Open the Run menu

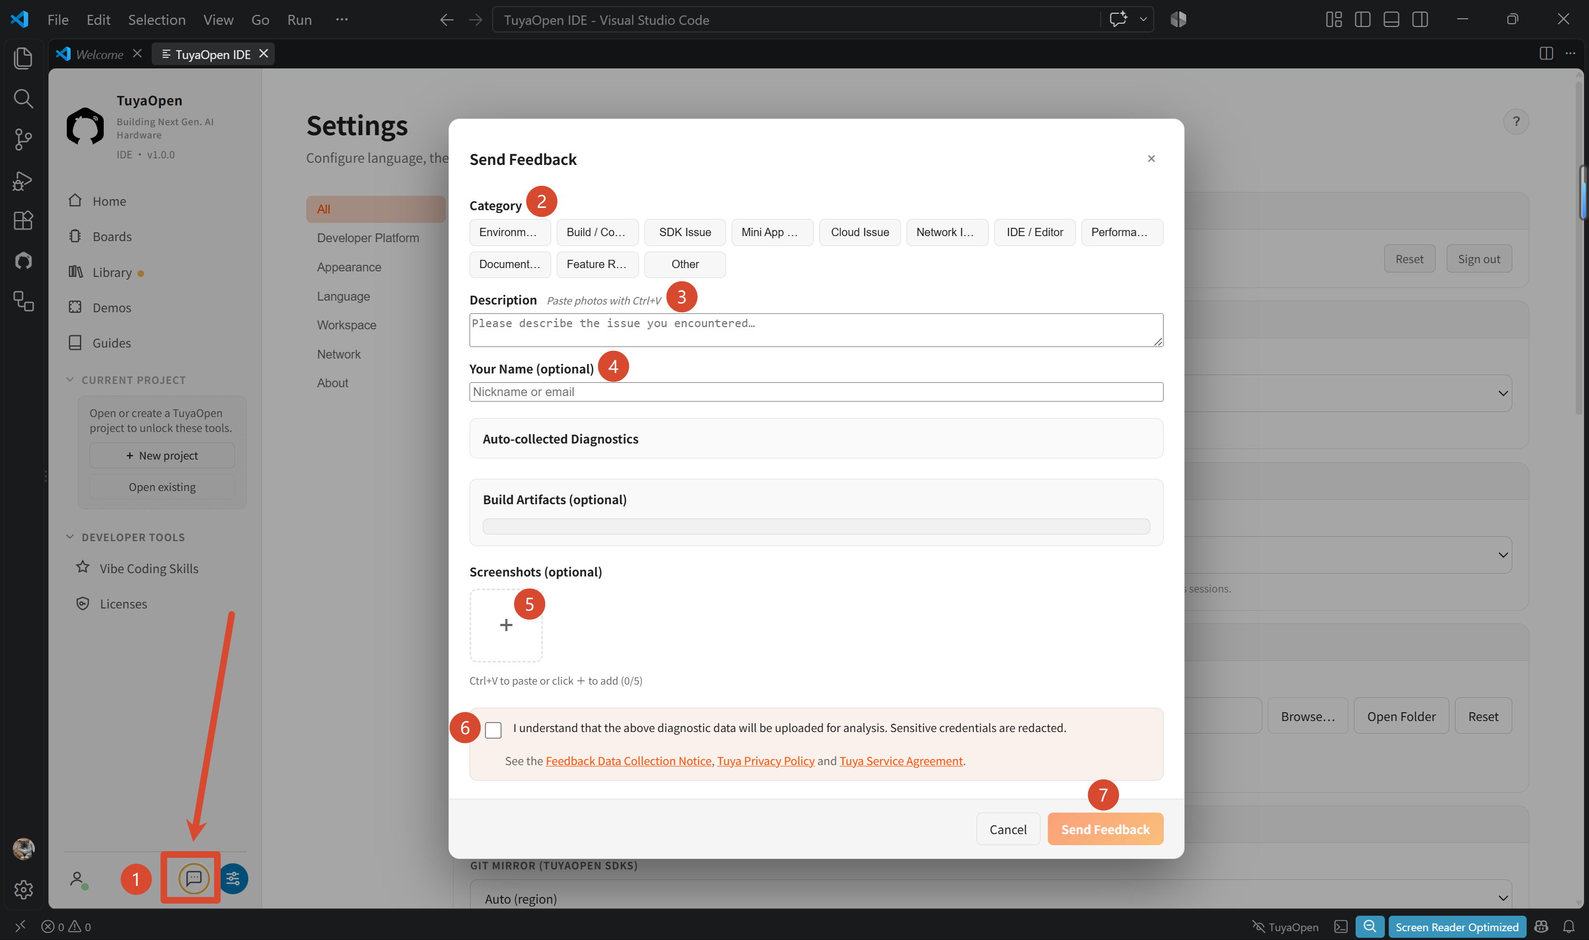click(x=299, y=20)
